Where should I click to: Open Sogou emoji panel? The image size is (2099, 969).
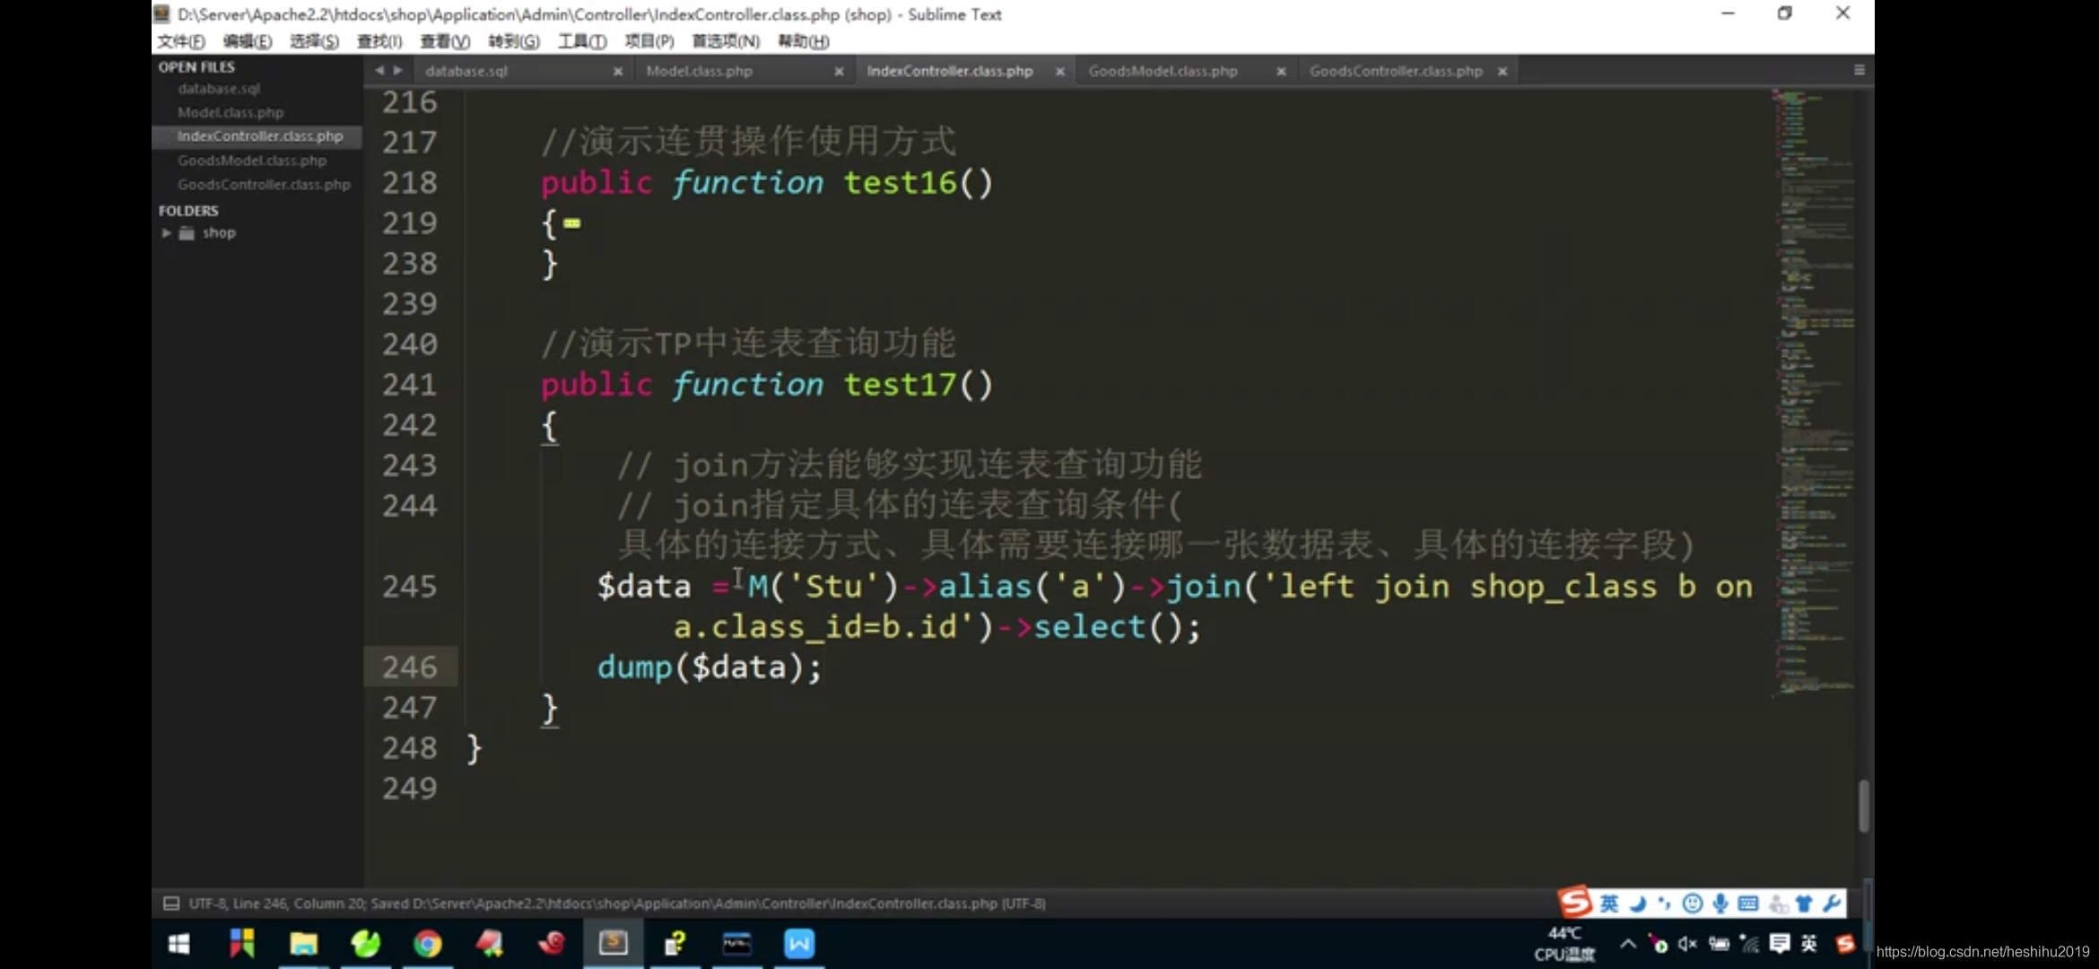(x=1693, y=904)
